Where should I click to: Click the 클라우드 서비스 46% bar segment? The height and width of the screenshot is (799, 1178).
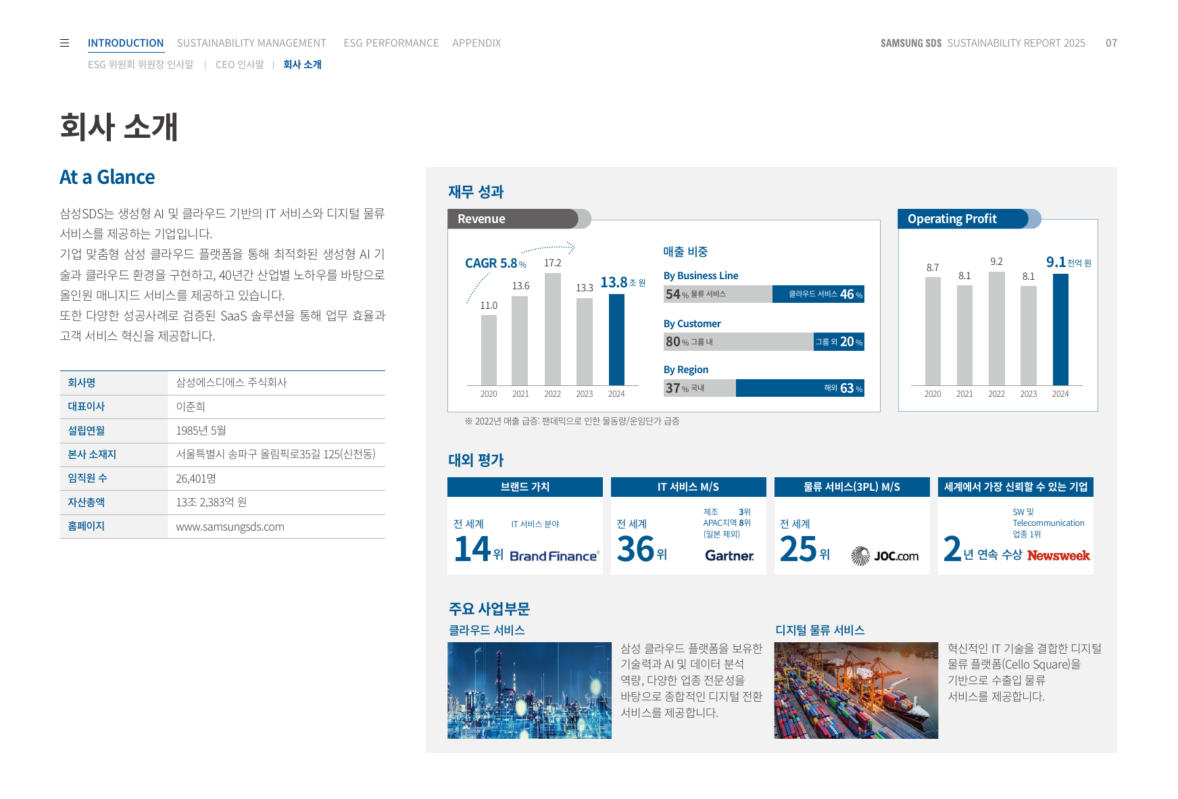click(818, 294)
